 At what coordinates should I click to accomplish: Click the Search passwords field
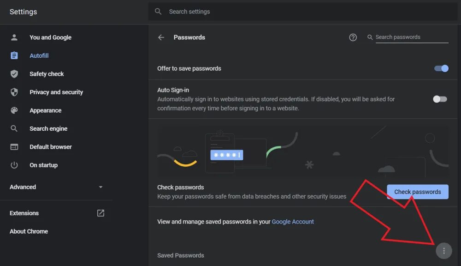point(412,37)
